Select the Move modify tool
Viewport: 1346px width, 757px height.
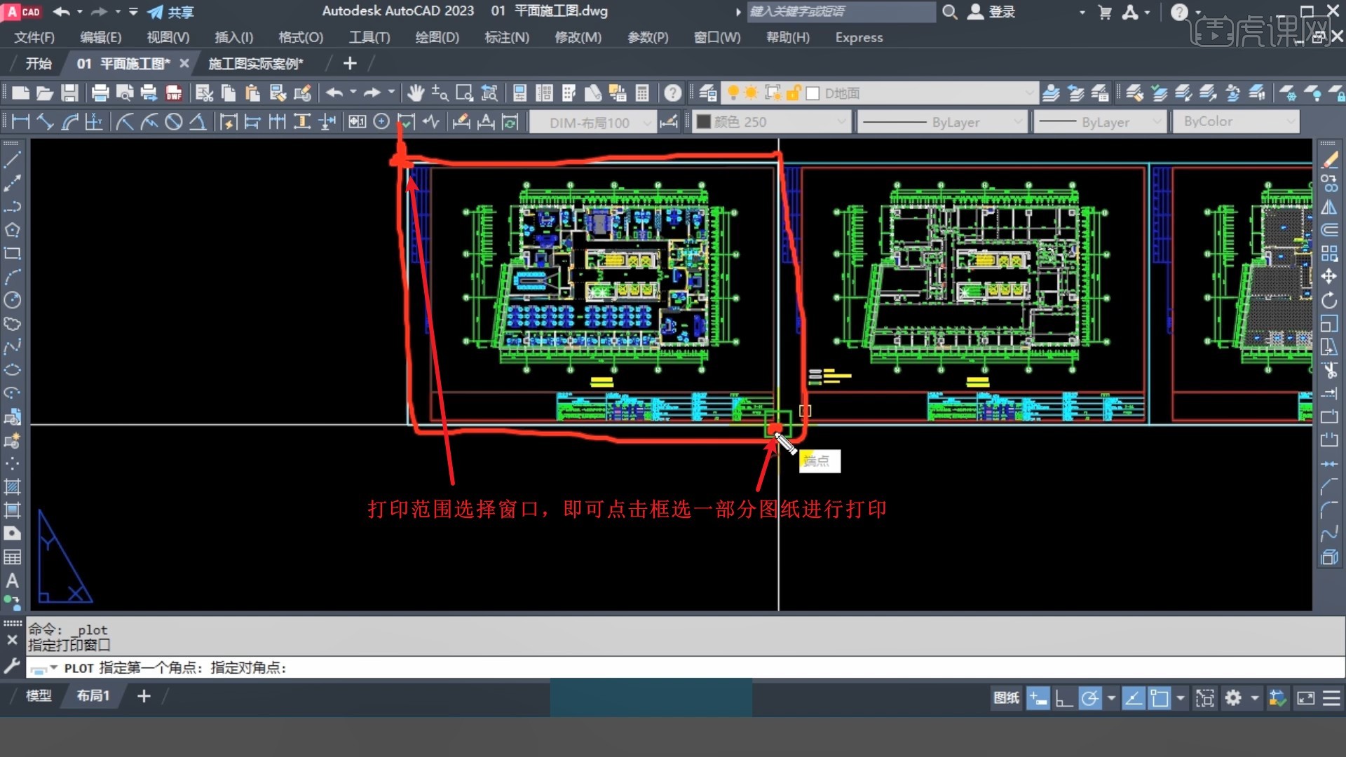pyautogui.click(x=1330, y=277)
